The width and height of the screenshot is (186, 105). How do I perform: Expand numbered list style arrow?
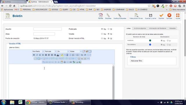76,55
